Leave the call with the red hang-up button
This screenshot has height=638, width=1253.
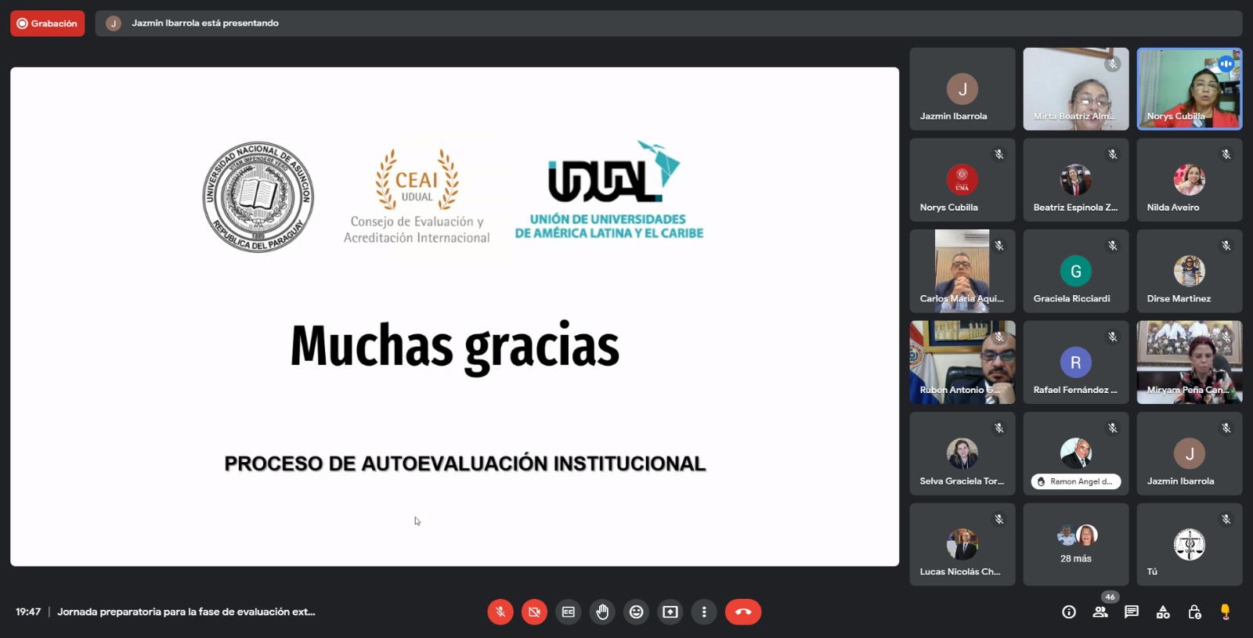(x=743, y=612)
